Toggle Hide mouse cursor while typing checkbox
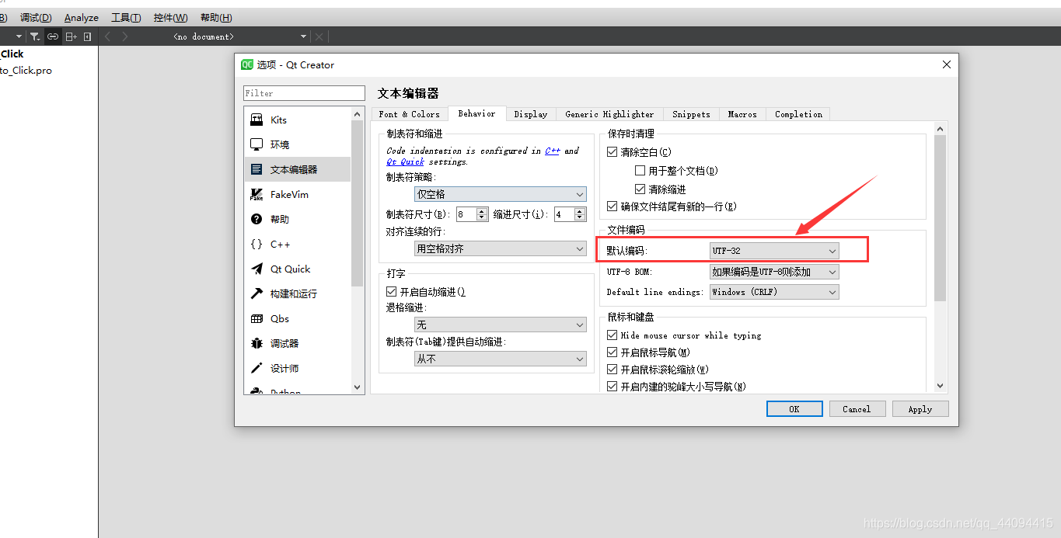Screen dimensions: 1061x538 pos(613,335)
